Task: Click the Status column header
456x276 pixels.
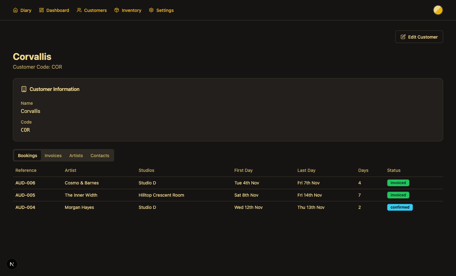Action: pos(394,170)
